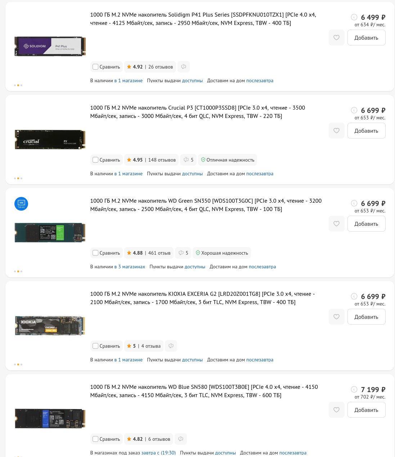
Task: Click blue SSD badge icon on WD Green
Action: pos(21,204)
